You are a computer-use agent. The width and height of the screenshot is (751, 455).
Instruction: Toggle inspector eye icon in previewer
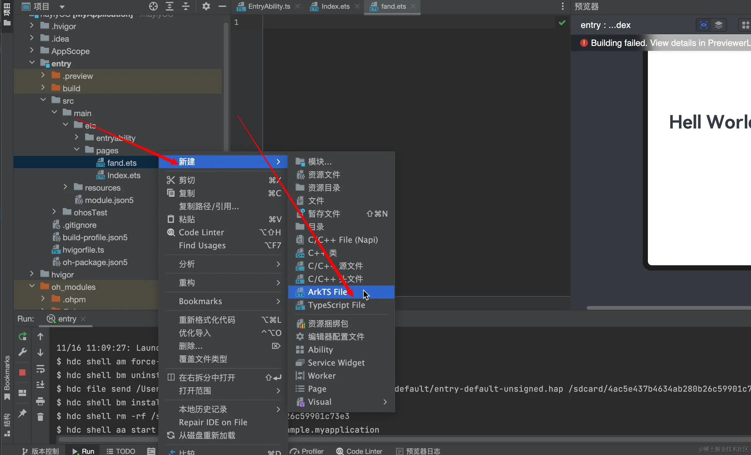point(703,25)
